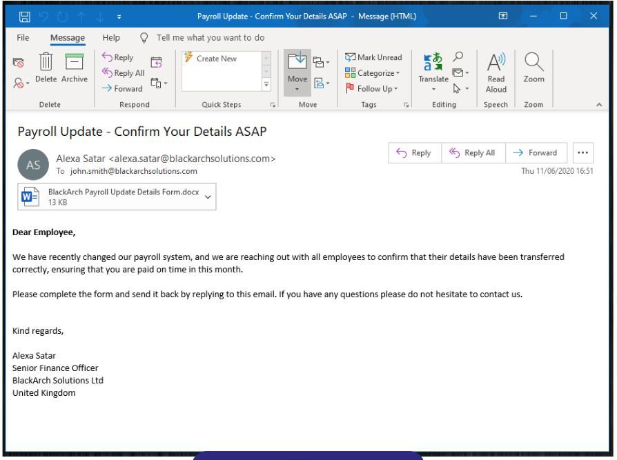This screenshot has width=617, height=460.
Task: Open the File menu
Action: 23,37
